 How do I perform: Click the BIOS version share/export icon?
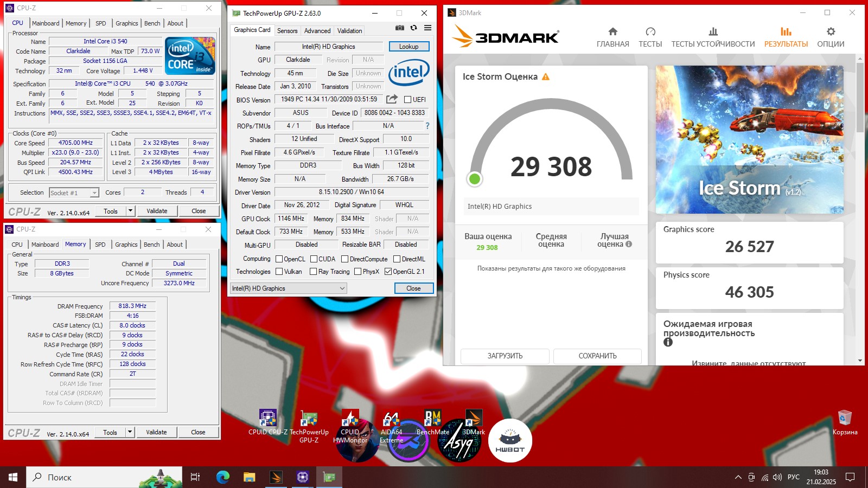(x=392, y=99)
